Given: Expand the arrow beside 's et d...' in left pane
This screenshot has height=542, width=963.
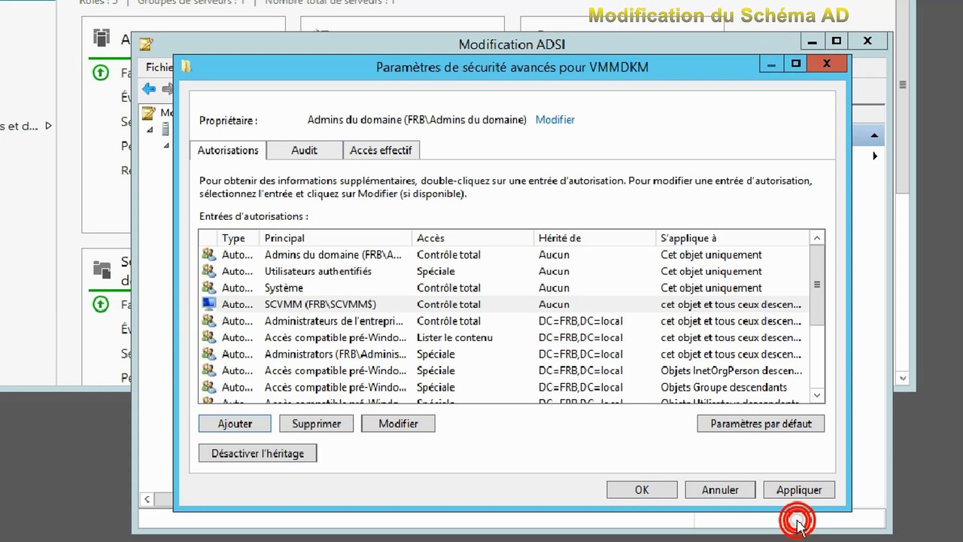Looking at the screenshot, I should 48,126.
